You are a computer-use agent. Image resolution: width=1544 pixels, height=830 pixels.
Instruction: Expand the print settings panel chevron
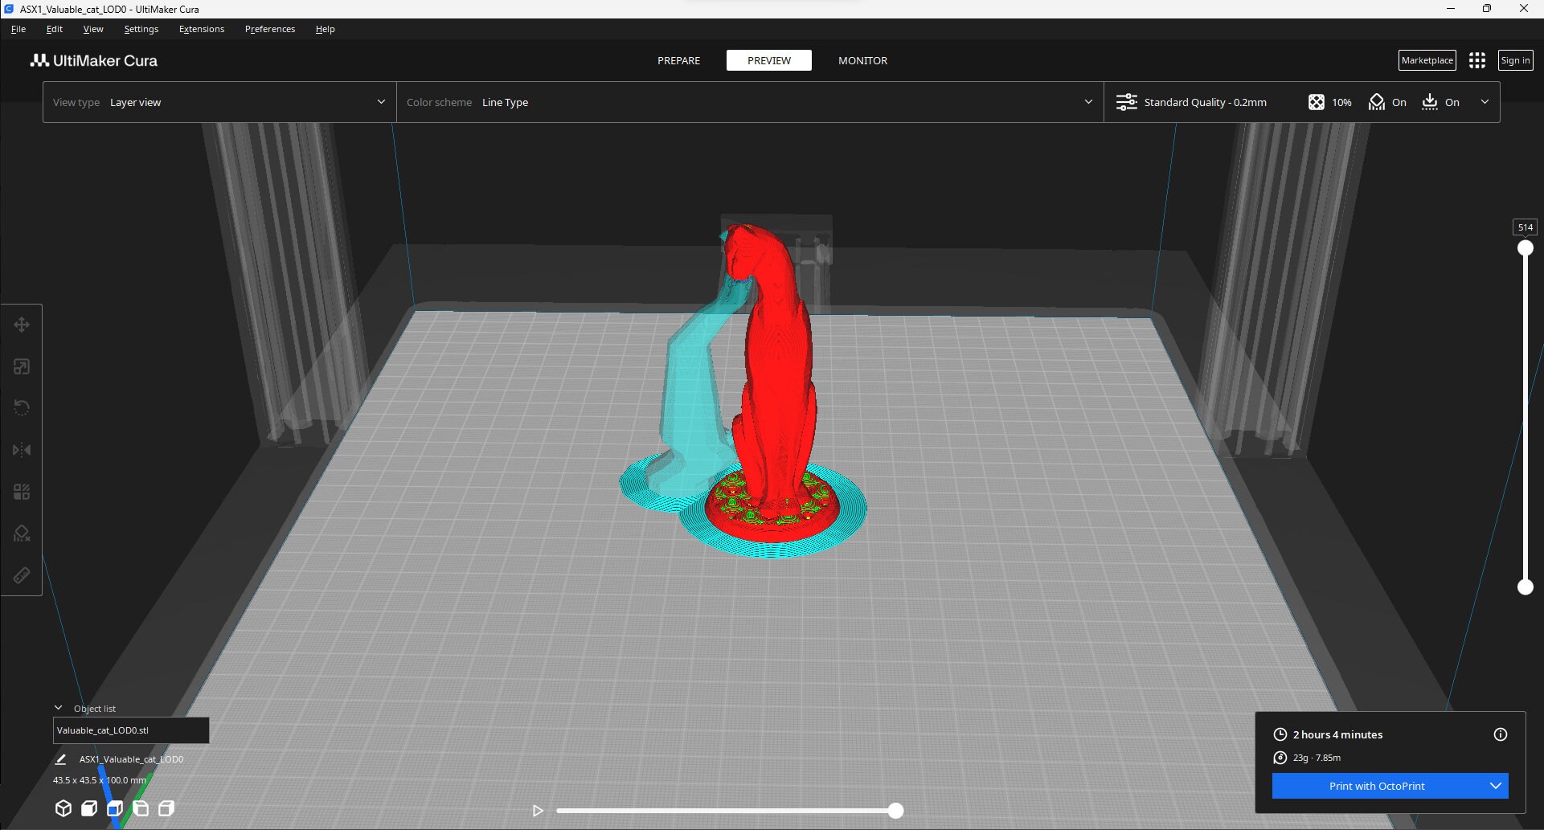(1484, 102)
